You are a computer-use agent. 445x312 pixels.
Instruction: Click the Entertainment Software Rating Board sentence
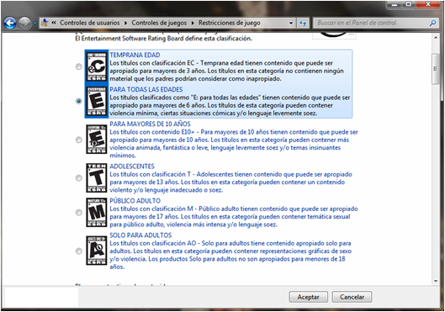[163, 39]
